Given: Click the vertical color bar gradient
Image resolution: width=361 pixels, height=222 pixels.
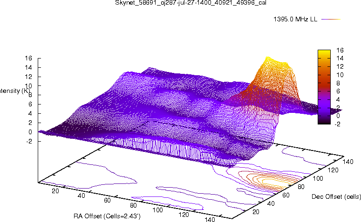Looking at the screenshot, I should click(x=324, y=87).
